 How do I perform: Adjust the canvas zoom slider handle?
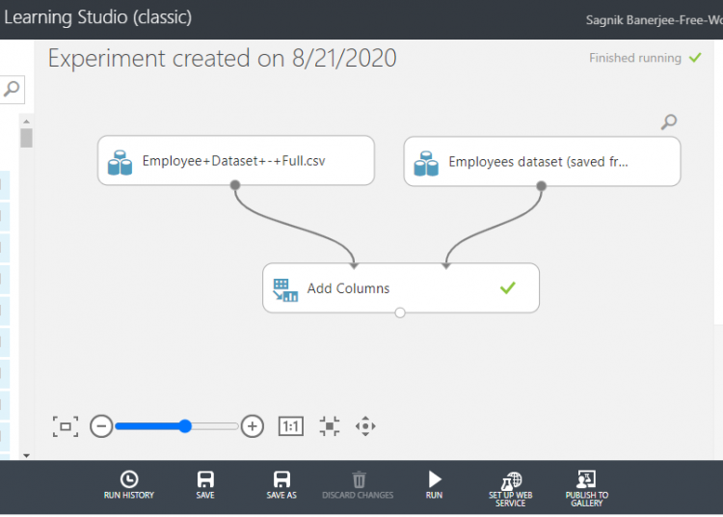point(185,426)
